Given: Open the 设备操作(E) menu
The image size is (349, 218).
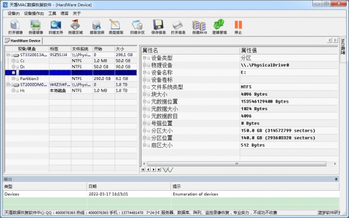Looking at the screenshot, I should [x=34, y=13].
